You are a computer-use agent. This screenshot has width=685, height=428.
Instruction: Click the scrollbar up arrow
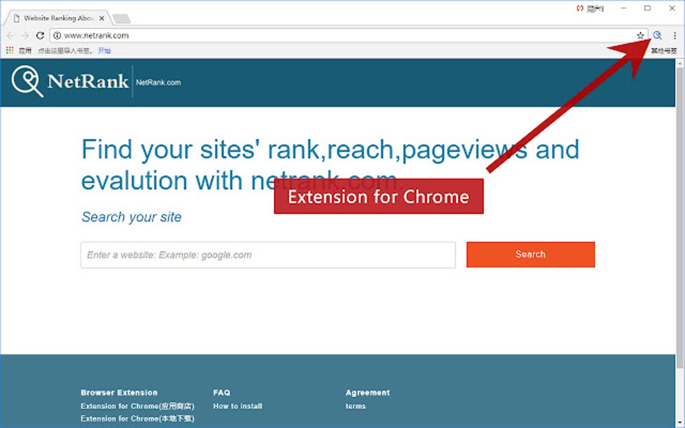click(x=680, y=63)
